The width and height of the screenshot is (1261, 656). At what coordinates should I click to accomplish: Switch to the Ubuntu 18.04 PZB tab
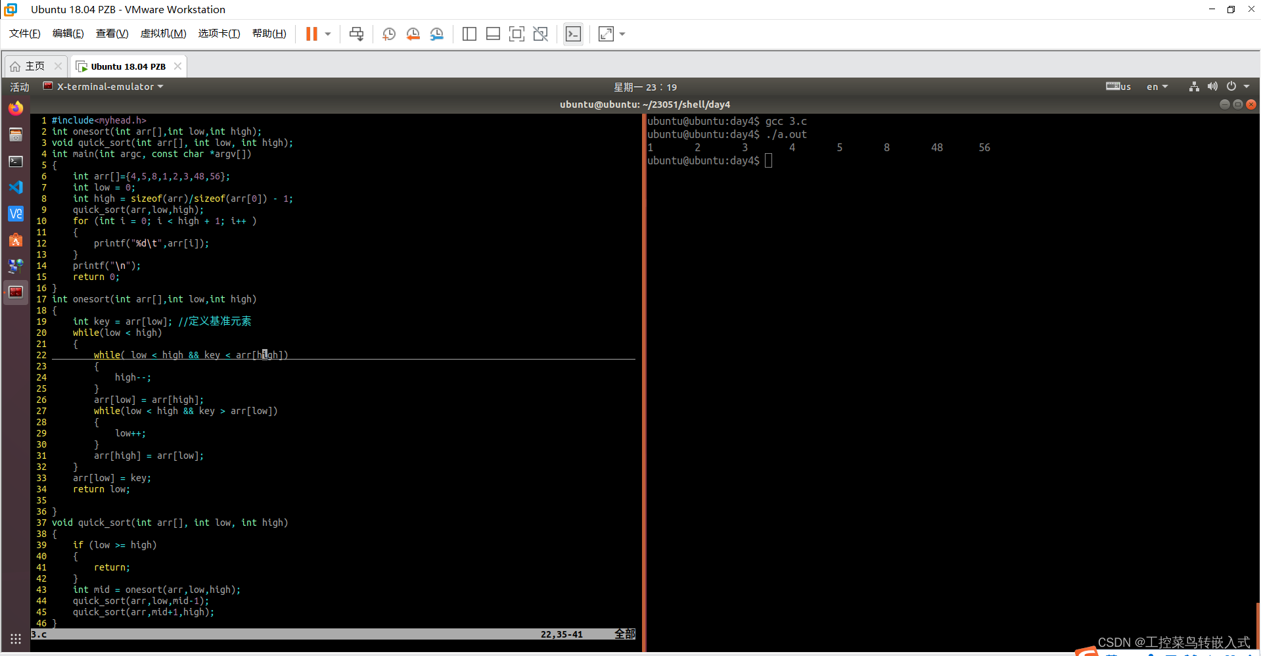coord(127,66)
